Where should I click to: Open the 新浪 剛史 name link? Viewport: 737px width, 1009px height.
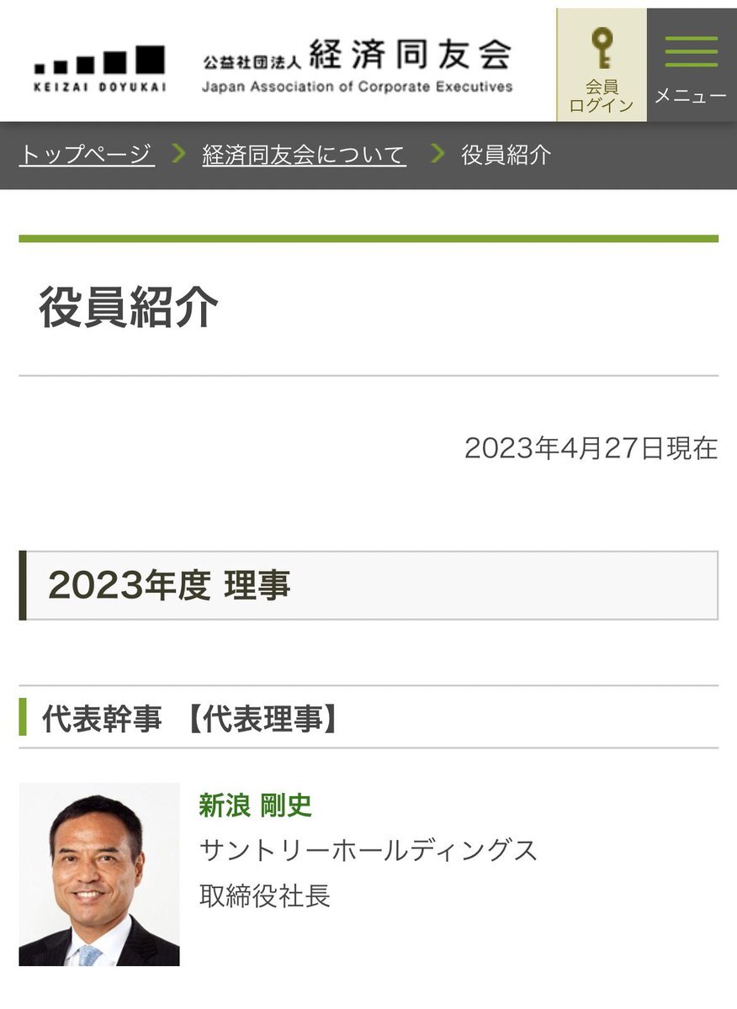pos(256,806)
